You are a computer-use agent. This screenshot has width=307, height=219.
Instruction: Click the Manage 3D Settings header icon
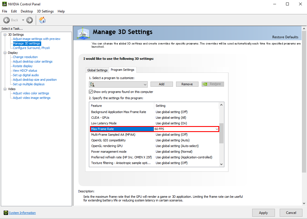tap(83, 33)
